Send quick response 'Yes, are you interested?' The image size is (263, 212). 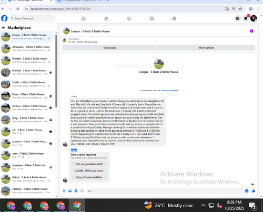point(89,164)
